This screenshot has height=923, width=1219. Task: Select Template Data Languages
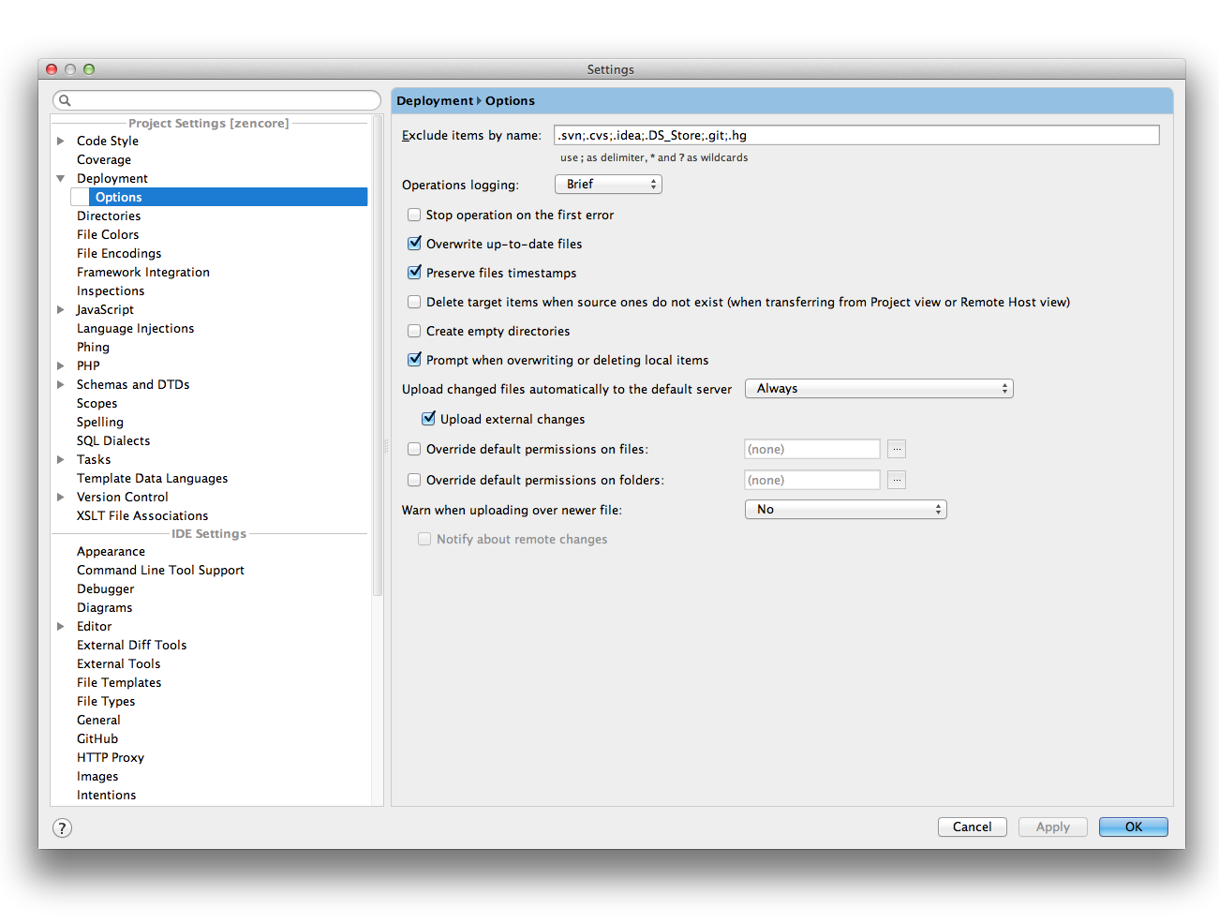point(153,478)
